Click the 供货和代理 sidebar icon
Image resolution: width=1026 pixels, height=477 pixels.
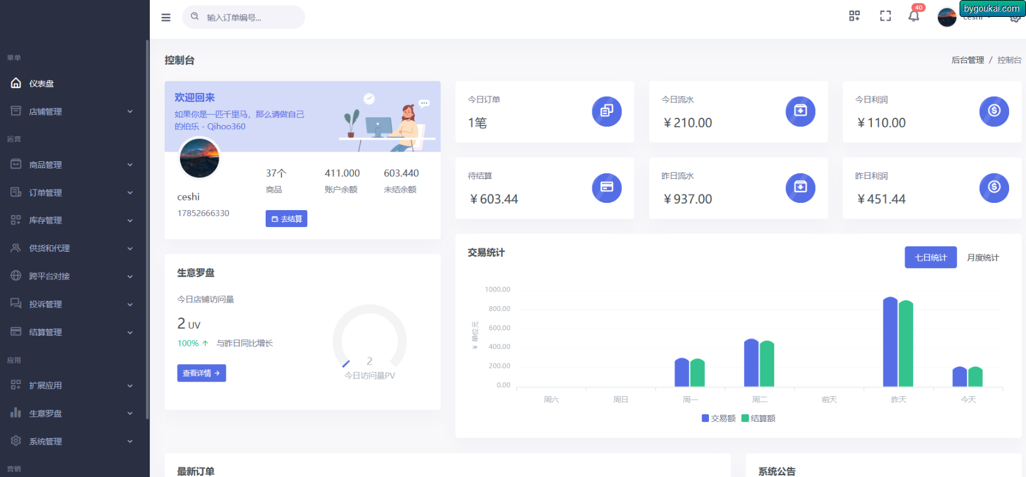click(16, 248)
